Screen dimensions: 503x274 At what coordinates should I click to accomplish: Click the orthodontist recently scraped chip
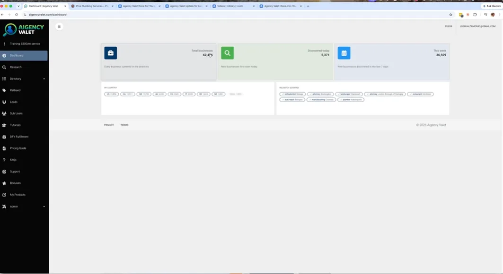coord(292,94)
